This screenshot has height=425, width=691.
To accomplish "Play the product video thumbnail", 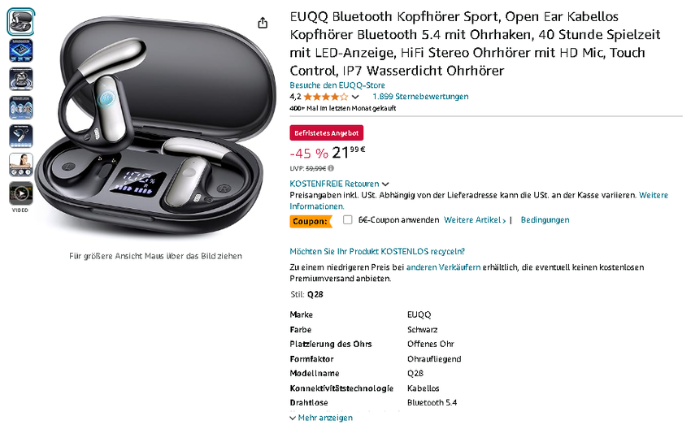I will tap(20, 193).
